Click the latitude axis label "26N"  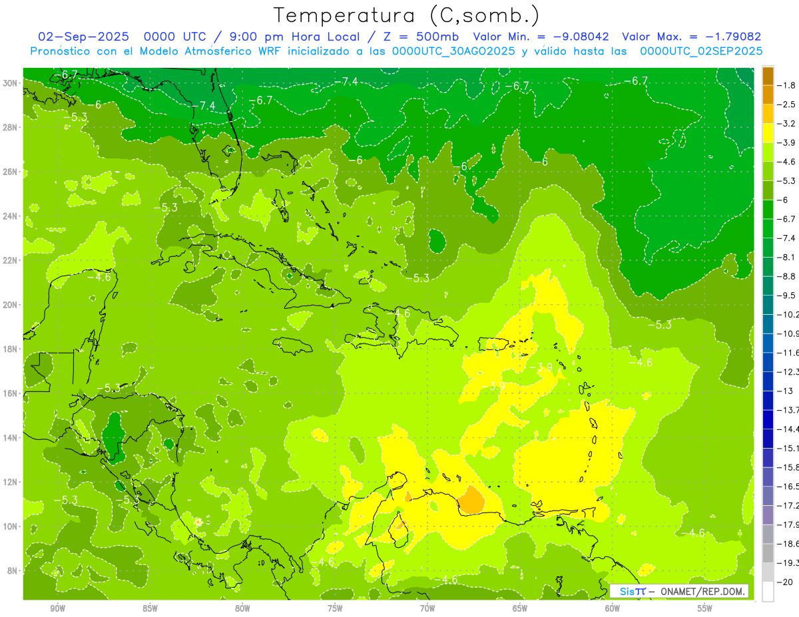point(11,172)
